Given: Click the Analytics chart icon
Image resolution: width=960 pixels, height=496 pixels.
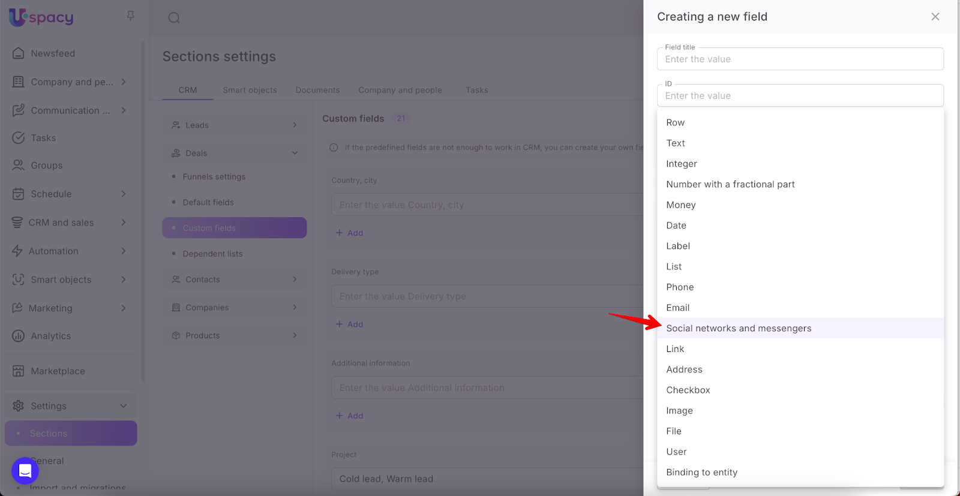Looking at the screenshot, I should click(x=19, y=336).
